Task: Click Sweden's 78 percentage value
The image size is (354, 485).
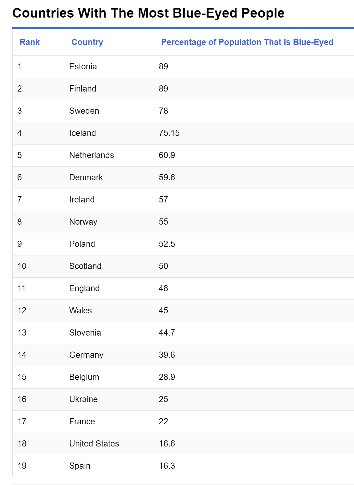Action: point(163,111)
